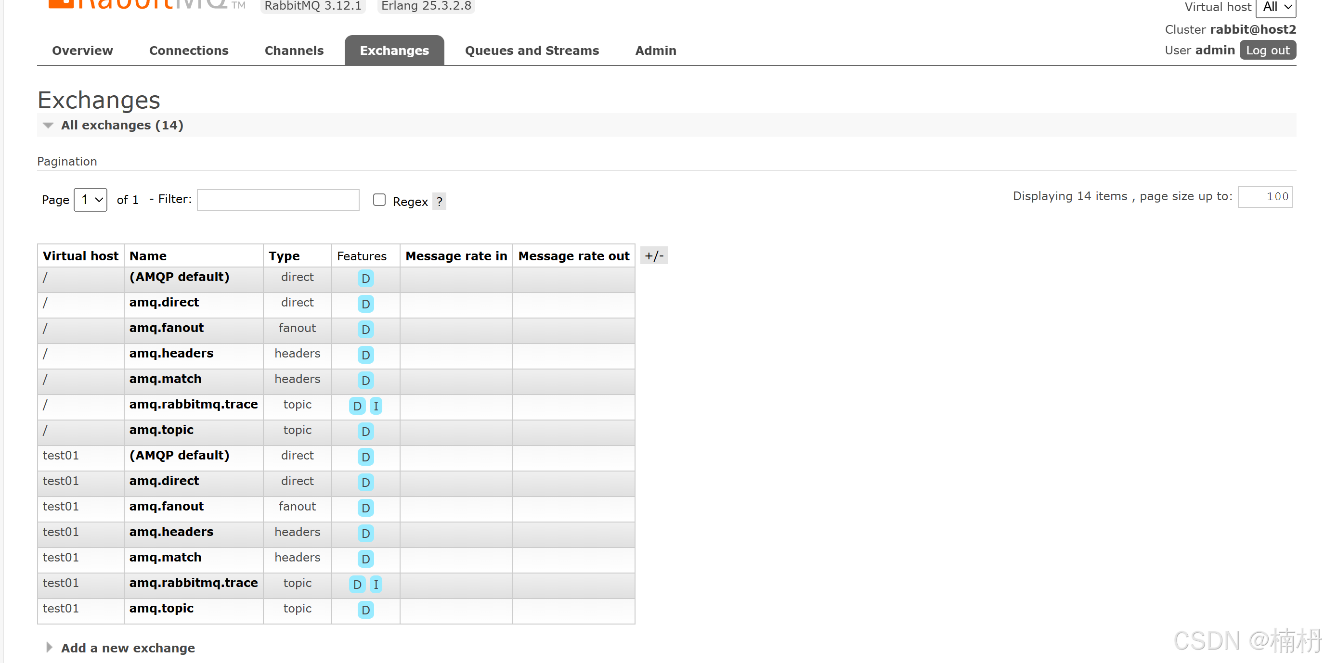Expand Add a new exchange section

(x=128, y=648)
